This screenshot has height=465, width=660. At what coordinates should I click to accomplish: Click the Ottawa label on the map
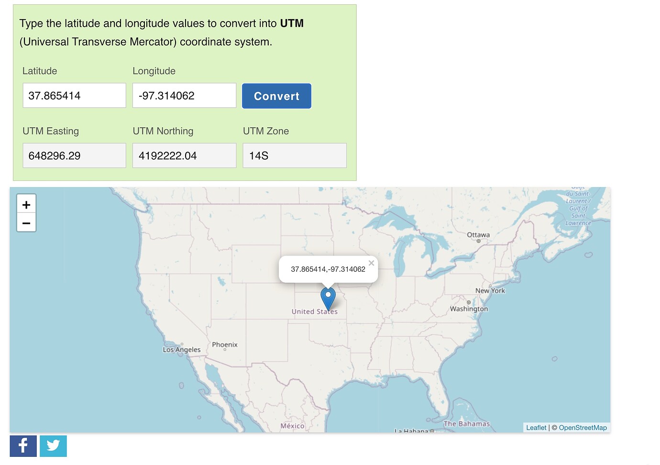(x=478, y=235)
